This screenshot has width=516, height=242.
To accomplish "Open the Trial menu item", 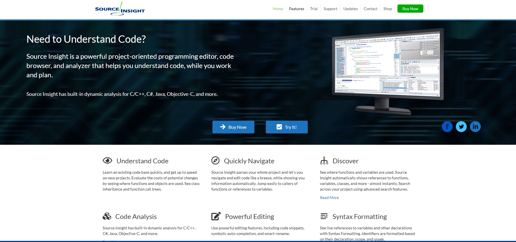I will pos(314,9).
